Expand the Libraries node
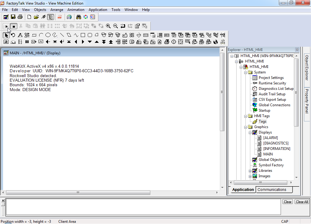Screen dimensions: 311x224 (x=250, y=171)
